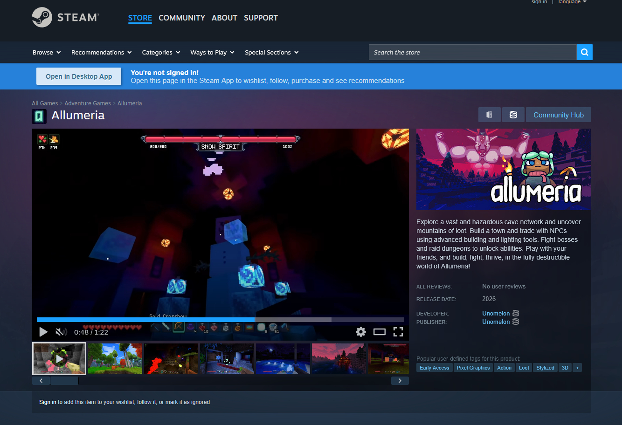Play the Allumeria trailer video
This screenshot has height=425, width=622.
point(43,332)
